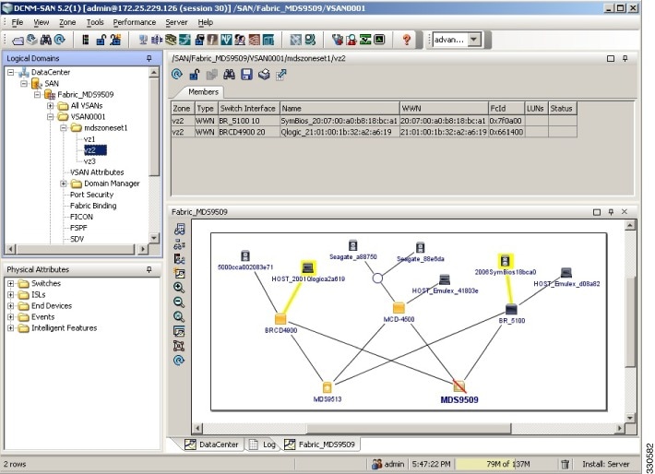This screenshot has height=474, width=655.
Task: Select the Members tab
Action: click(x=203, y=92)
